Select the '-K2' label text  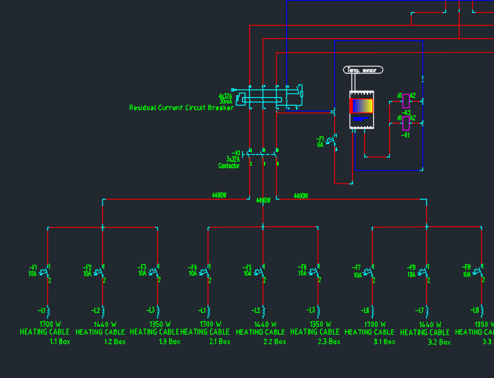pos(406,113)
